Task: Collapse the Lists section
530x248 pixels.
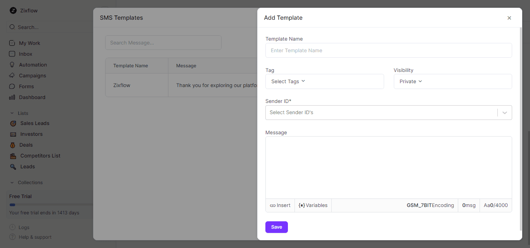Action: point(11,113)
